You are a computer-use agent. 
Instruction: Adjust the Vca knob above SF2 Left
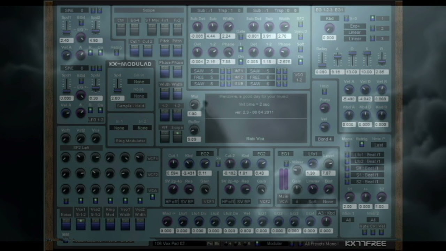point(95,138)
